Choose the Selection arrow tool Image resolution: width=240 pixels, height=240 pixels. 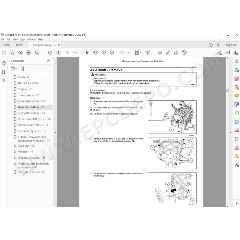click(x=87, y=53)
